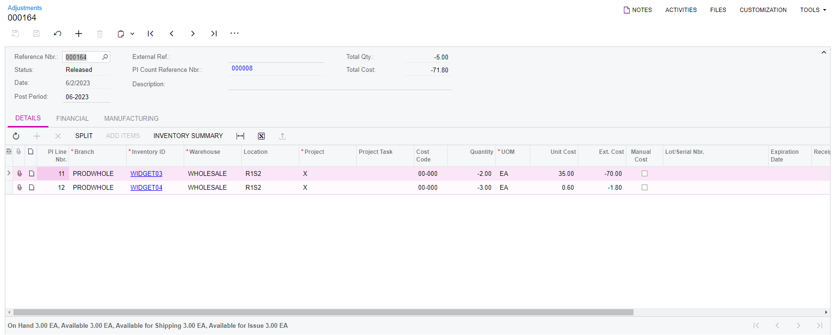The width and height of the screenshot is (833, 335).
Task: Go to the grid's next page
Action: [x=798, y=325]
